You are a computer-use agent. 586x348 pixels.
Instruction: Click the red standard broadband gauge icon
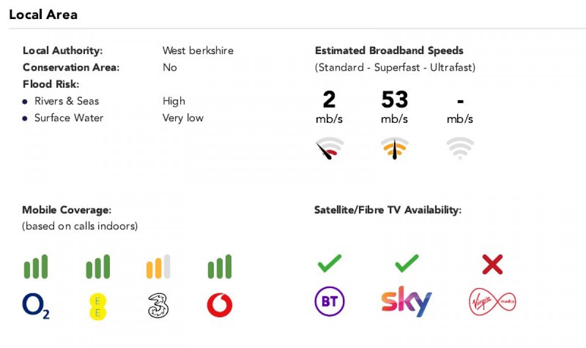pyautogui.click(x=330, y=149)
